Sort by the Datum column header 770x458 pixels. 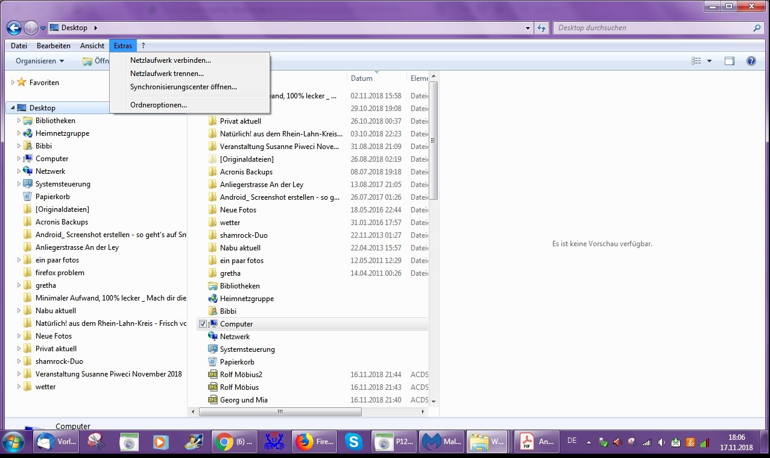tap(362, 78)
